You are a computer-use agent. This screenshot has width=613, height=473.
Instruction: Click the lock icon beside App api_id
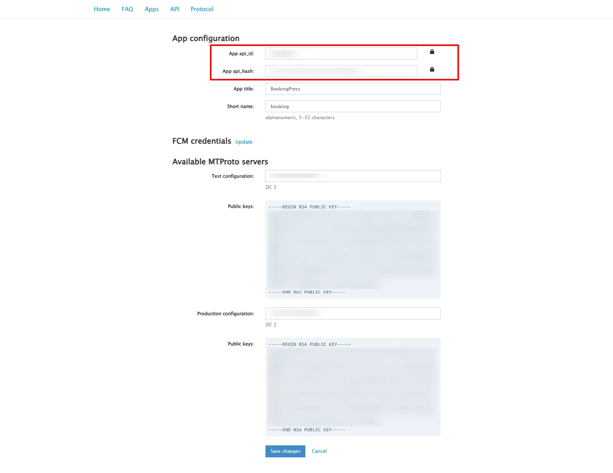point(432,52)
